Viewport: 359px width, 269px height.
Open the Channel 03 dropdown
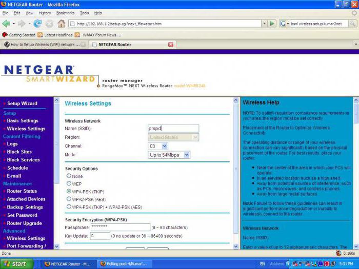(x=165, y=146)
